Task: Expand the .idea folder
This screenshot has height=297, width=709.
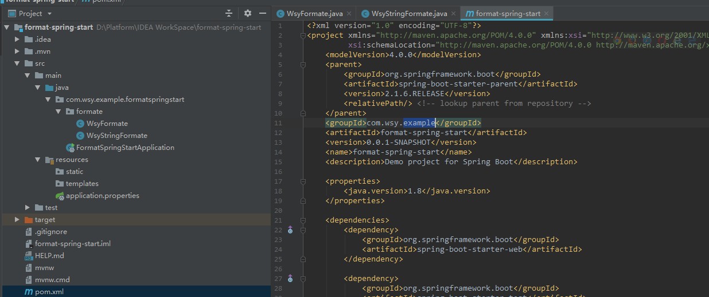Action: pos(17,39)
